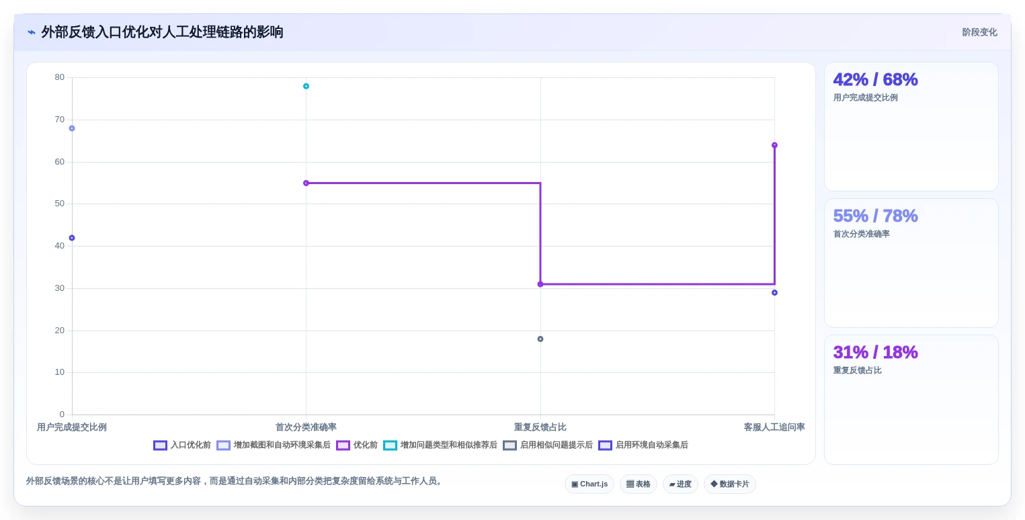Click the chart title 外部反馈入口优化对人工处理链路的影响
The height and width of the screenshot is (520, 1025).
pos(162,32)
